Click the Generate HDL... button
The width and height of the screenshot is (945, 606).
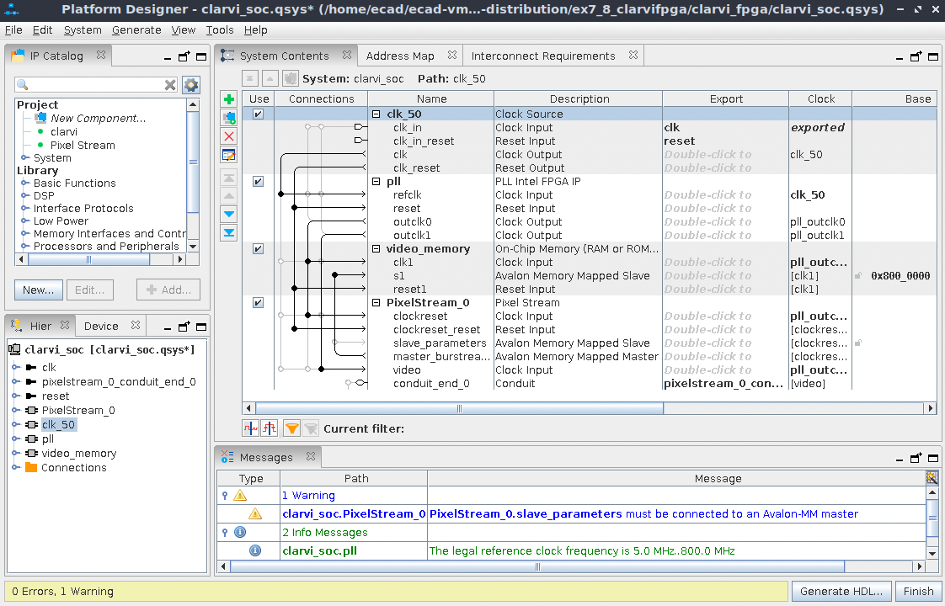click(x=841, y=591)
